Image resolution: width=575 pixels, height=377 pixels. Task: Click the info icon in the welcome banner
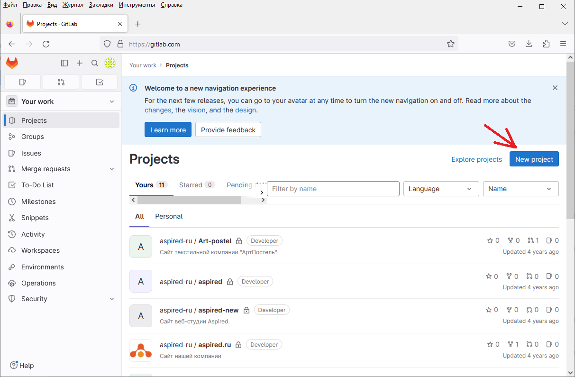(x=134, y=88)
